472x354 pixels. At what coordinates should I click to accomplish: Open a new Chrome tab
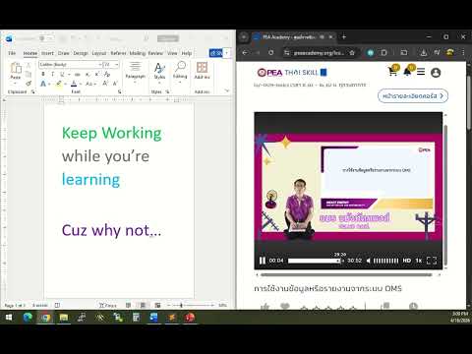[344, 37]
